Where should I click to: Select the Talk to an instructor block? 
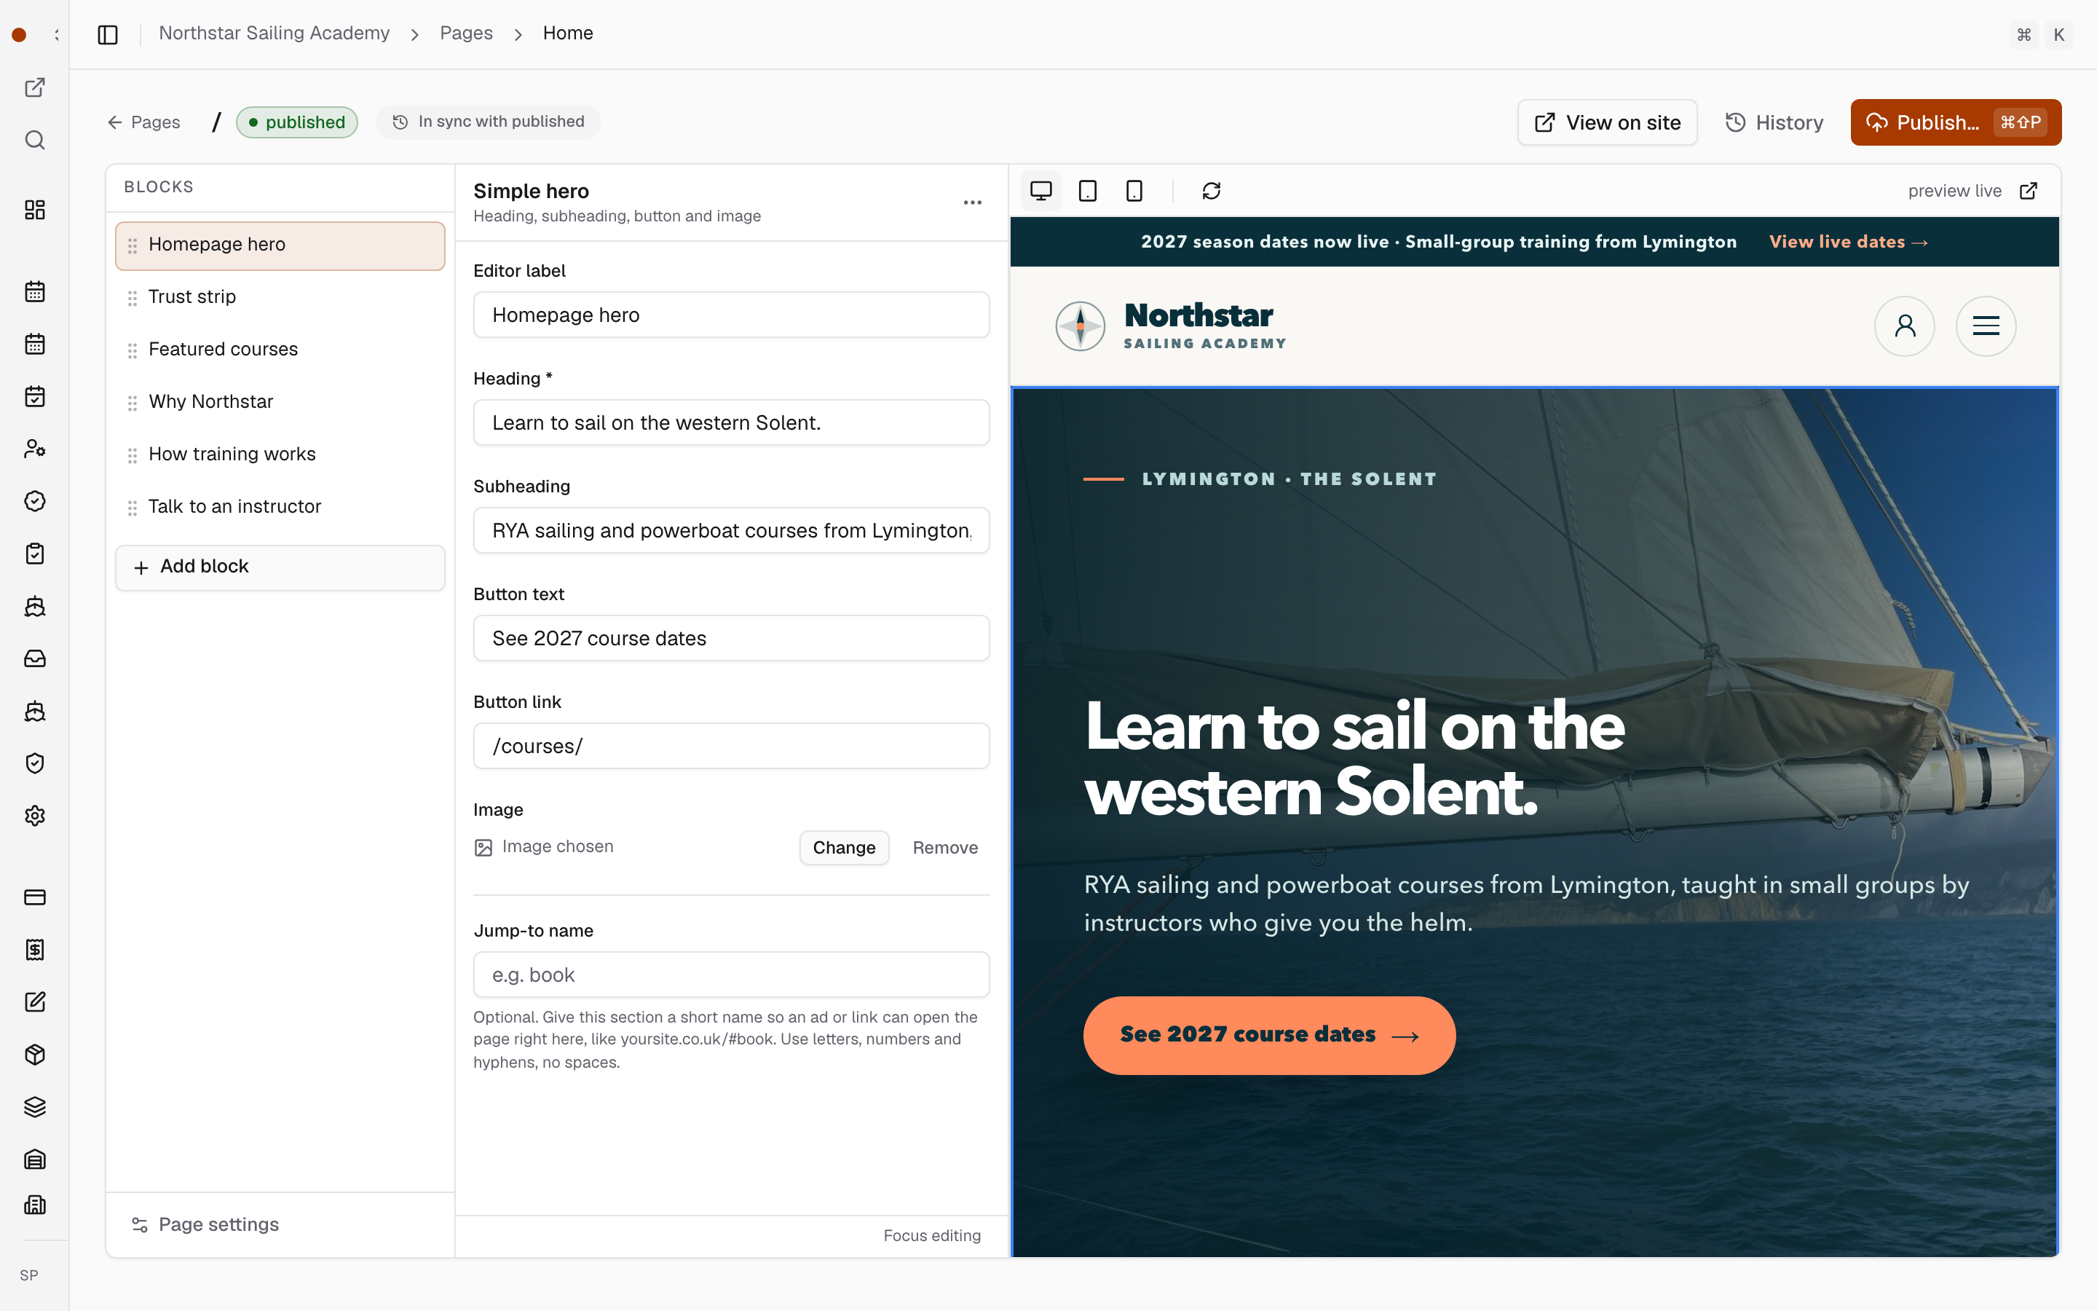point(280,507)
